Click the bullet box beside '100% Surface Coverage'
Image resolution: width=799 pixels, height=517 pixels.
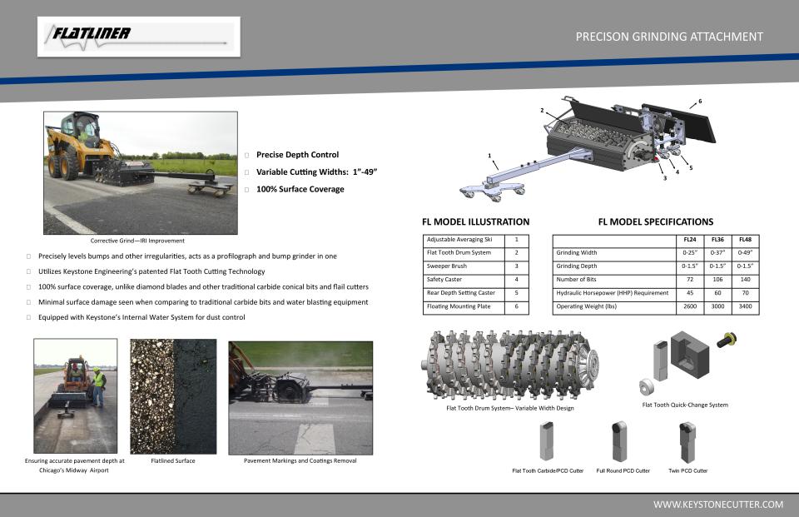pyautogui.click(x=246, y=190)
